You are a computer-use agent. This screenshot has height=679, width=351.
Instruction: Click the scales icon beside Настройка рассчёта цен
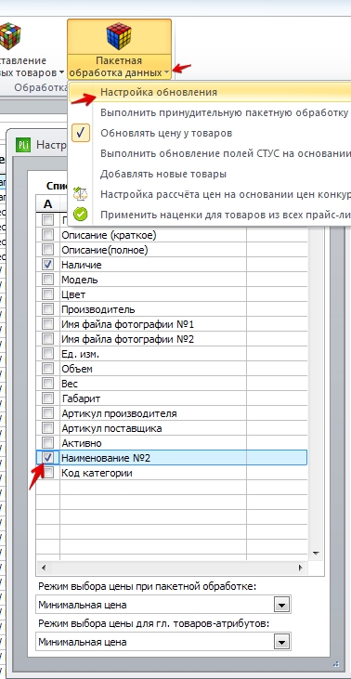click(81, 193)
